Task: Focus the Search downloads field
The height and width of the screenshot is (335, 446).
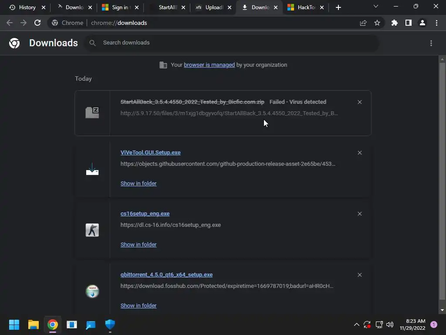Action: coord(232,43)
